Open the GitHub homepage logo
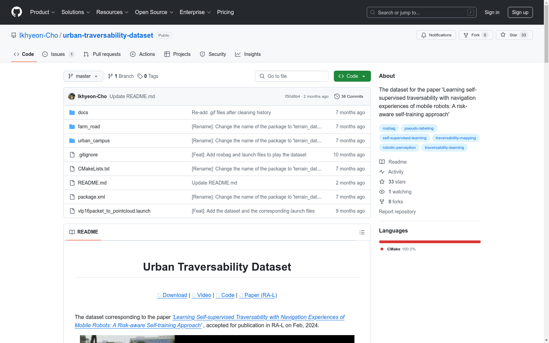This screenshot has height=343, width=549. [16, 12]
